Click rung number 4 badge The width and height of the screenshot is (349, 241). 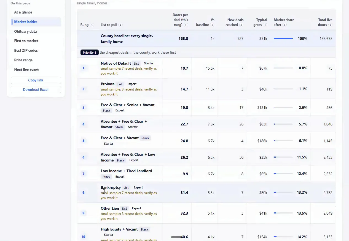[x=83, y=124]
